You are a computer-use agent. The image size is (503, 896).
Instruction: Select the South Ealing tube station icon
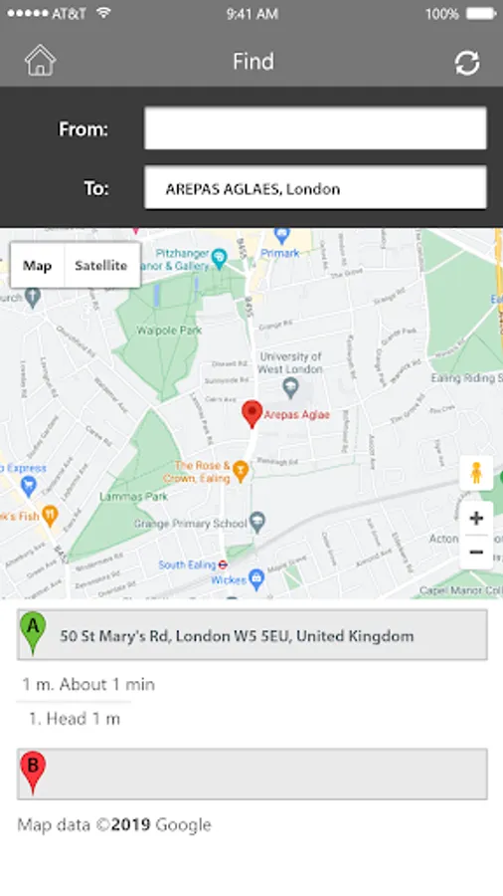click(x=223, y=564)
